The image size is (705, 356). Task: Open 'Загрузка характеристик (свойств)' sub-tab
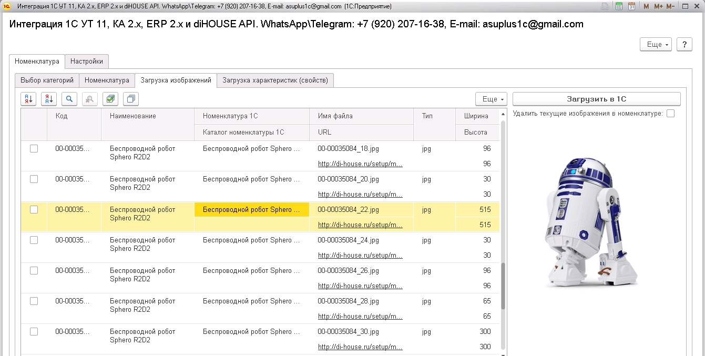(x=275, y=80)
